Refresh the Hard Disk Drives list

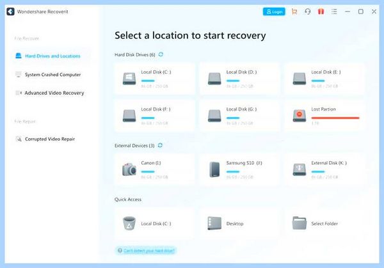click(161, 54)
